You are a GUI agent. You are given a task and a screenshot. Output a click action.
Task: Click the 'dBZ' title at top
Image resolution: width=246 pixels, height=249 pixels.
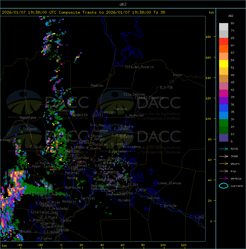[123, 4]
